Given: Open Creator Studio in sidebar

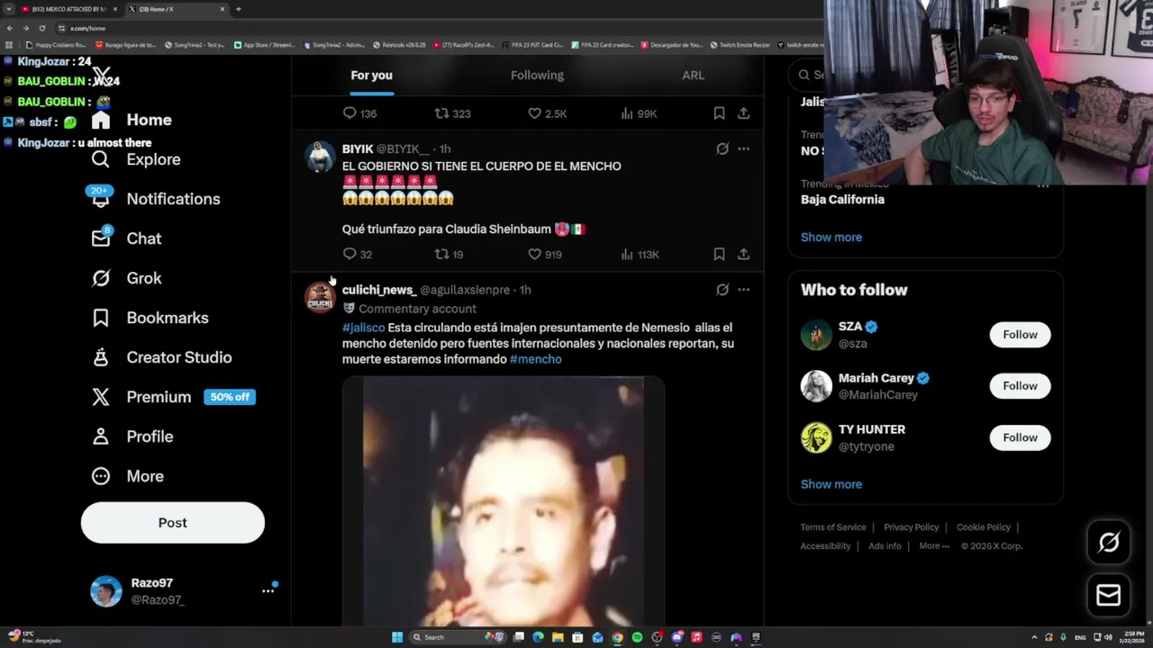Looking at the screenshot, I should 161,357.
